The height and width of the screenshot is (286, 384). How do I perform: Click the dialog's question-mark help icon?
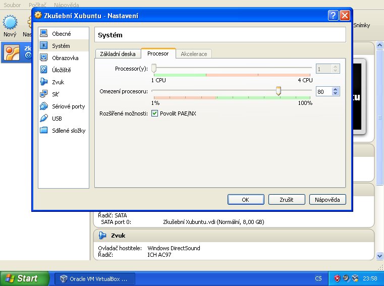pyautogui.click(x=333, y=16)
